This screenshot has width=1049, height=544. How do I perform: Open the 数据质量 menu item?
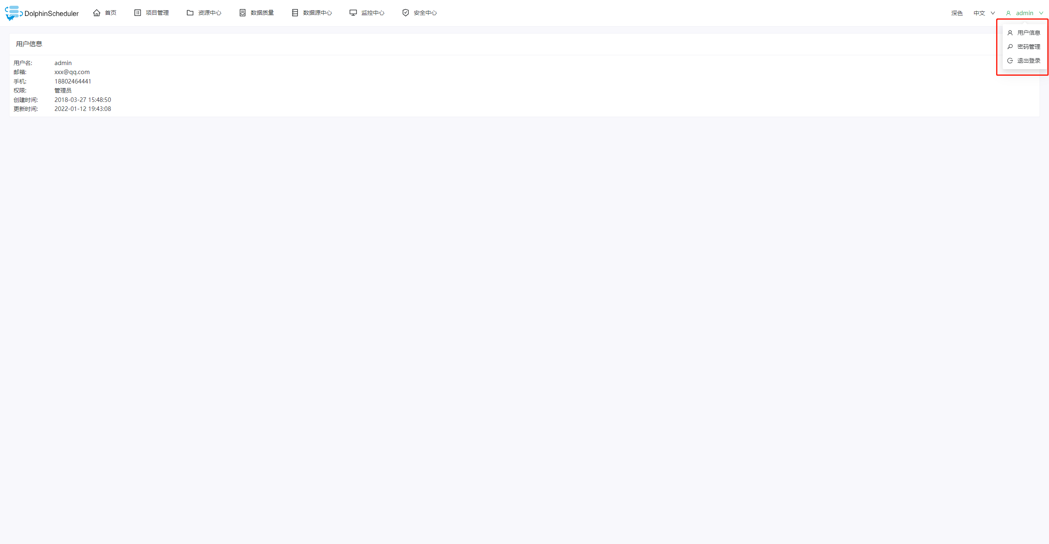pos(257,13)
